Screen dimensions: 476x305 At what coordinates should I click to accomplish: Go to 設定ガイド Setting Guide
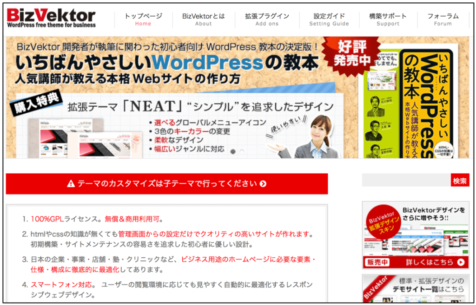(329, 19)
